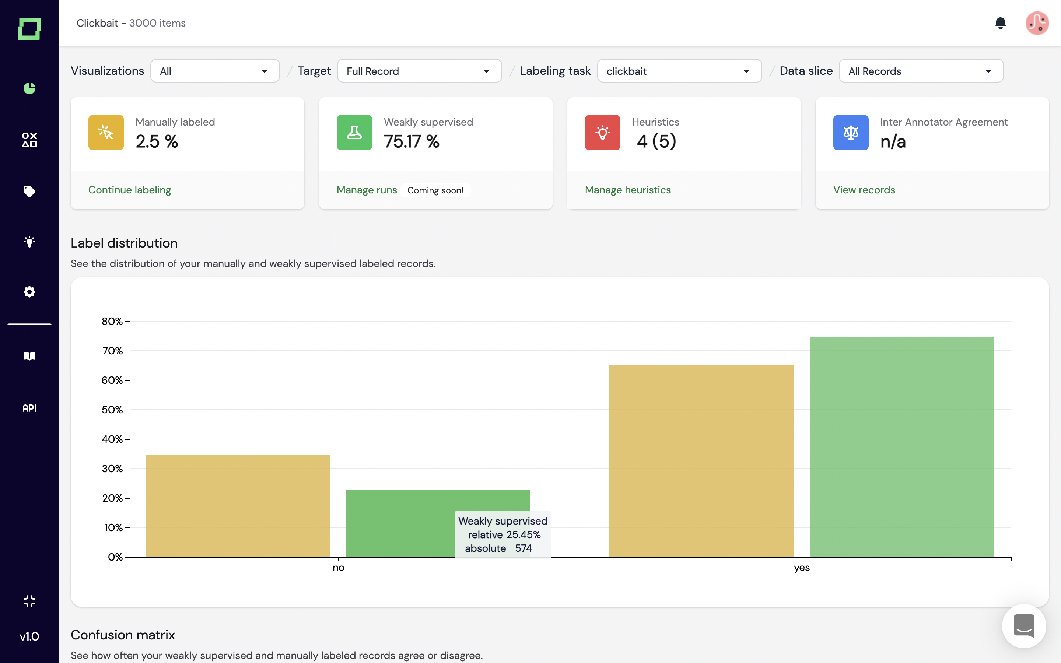
Task: Click the Manage runs link
Action: 367,190
